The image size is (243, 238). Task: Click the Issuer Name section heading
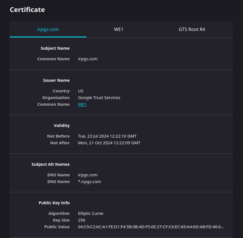[x=56, y=80]
